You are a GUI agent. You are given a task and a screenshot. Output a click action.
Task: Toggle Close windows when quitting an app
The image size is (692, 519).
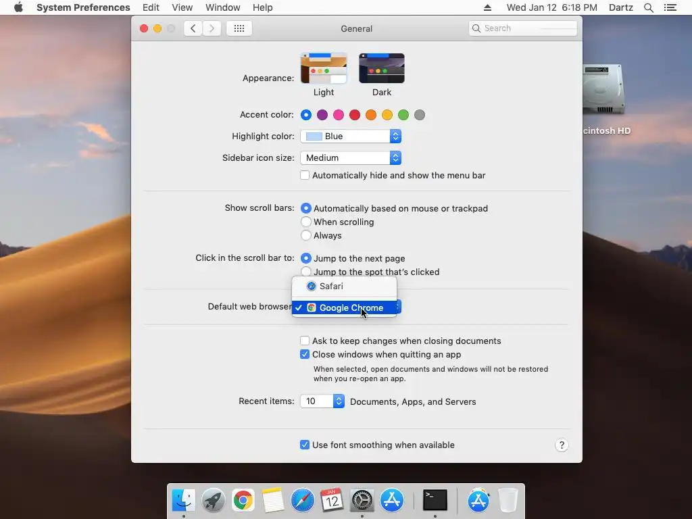pyautogui.click(x=305, y=354)
